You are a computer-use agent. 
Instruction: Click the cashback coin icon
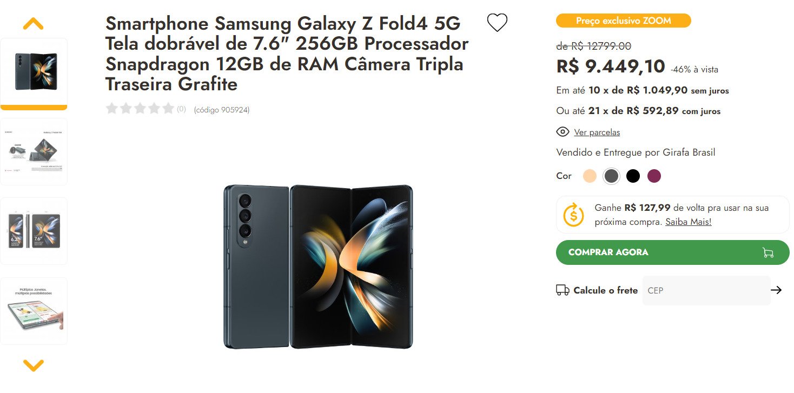coord(573,215)
